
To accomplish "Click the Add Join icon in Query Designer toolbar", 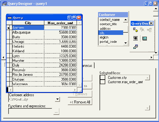I will click(149, 30).
